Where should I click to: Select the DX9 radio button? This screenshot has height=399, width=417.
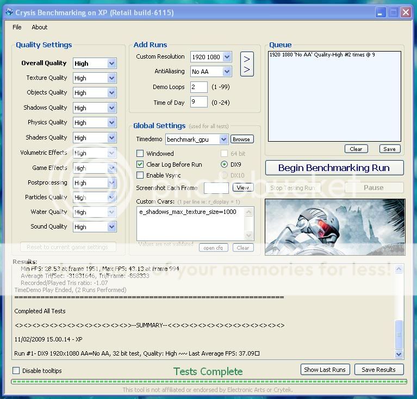pyautogui.click(x=224, y=164)
